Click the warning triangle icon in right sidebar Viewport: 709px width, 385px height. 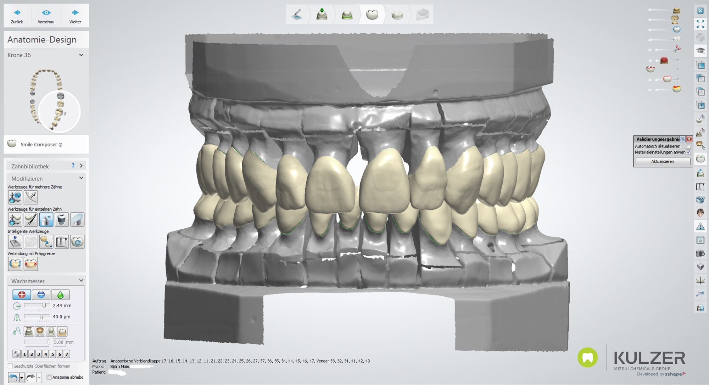(x=700, y=227)
